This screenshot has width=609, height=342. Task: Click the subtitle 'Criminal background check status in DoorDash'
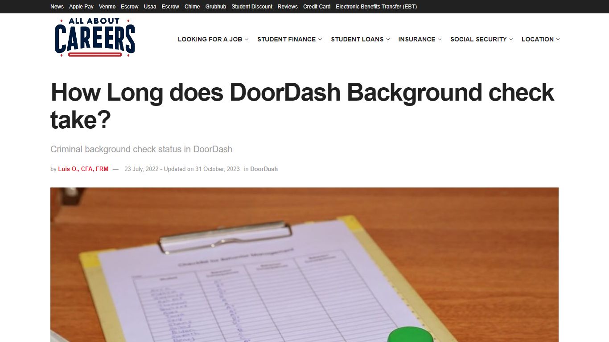tap(141, 149)
